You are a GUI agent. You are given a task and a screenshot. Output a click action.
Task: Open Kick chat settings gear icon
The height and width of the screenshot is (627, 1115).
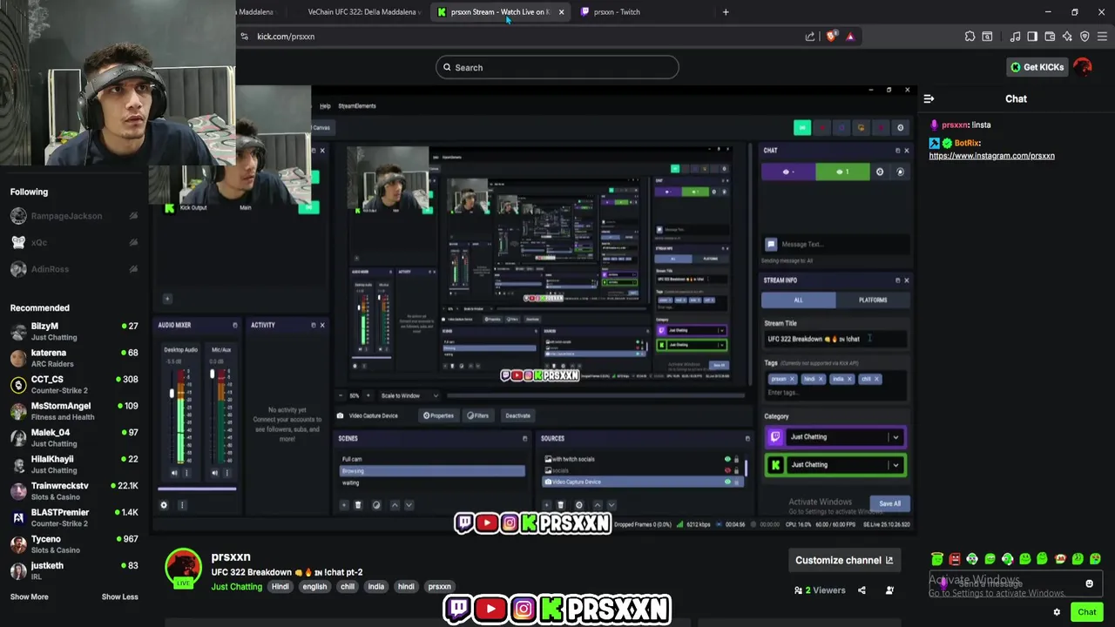1057,612
